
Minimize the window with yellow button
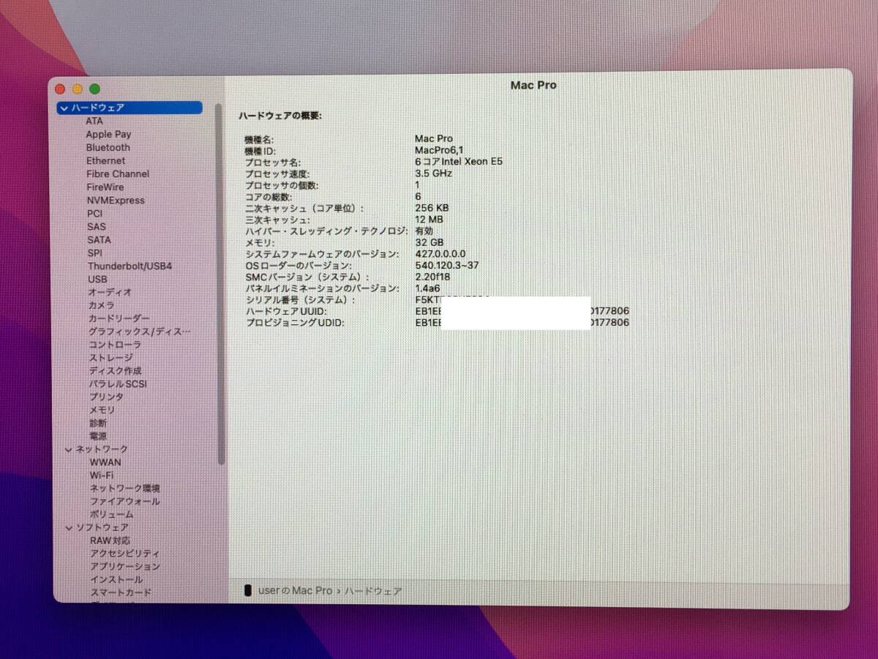tap(78, 89)
